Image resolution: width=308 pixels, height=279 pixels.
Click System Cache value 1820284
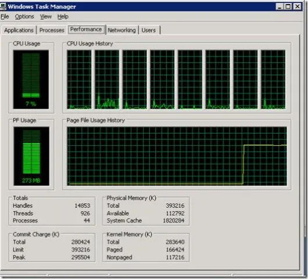(174, 221)
